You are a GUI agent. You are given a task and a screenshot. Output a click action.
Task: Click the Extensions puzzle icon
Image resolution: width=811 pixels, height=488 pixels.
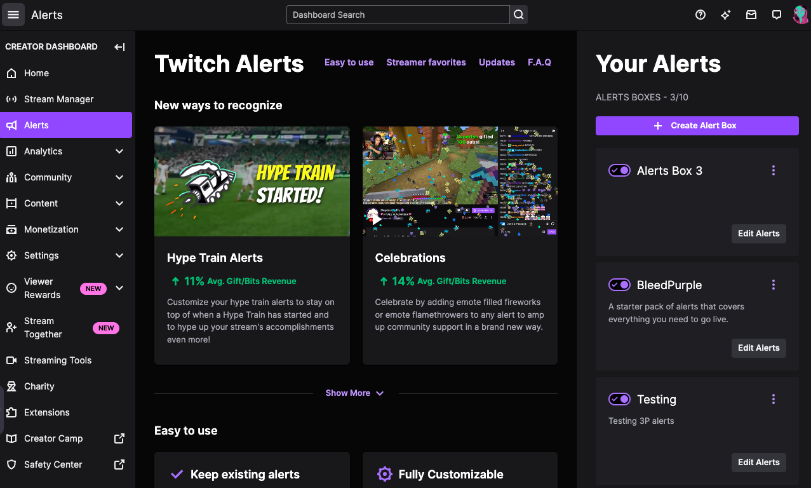point(11,412)
